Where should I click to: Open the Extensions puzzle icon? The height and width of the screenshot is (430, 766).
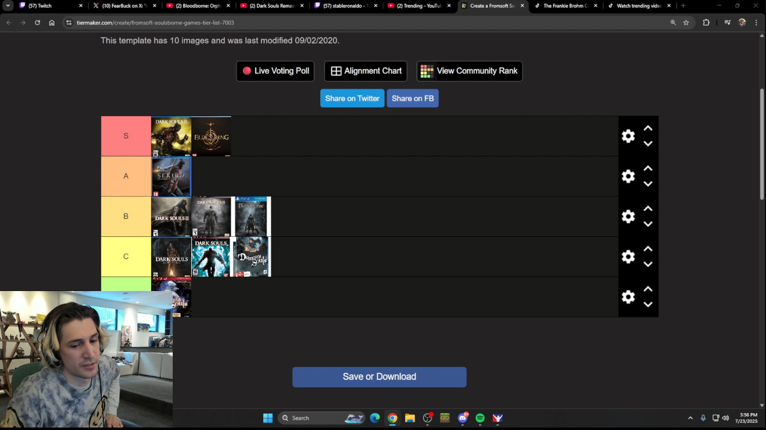[706, 23]
